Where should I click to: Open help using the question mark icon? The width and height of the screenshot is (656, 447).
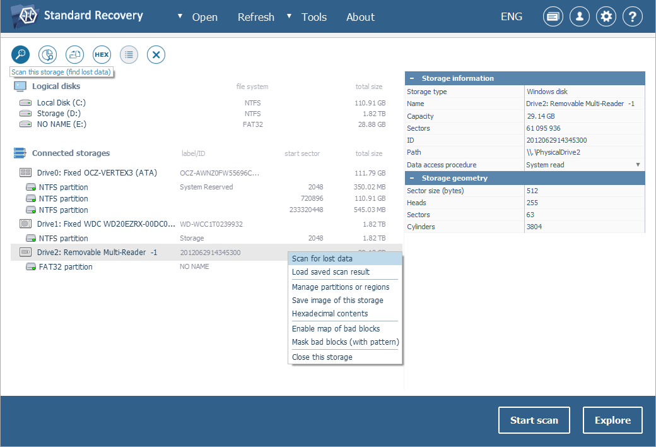632,16
